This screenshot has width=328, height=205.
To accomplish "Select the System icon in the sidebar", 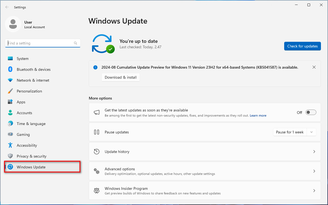I will (11, 59).
